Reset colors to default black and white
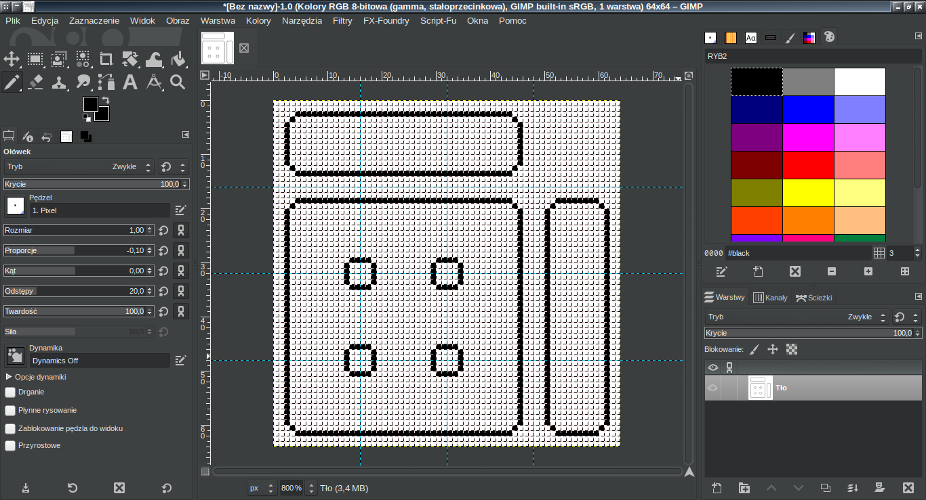Screen dimensions: 926x500 coord(86,117)
